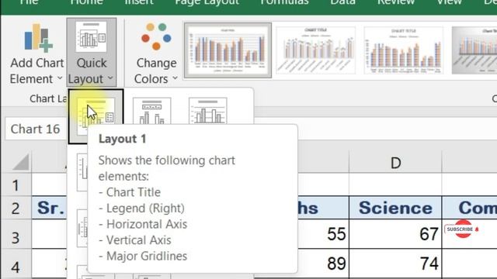
Task: Open the File menu tab
Action: (30, 3)
